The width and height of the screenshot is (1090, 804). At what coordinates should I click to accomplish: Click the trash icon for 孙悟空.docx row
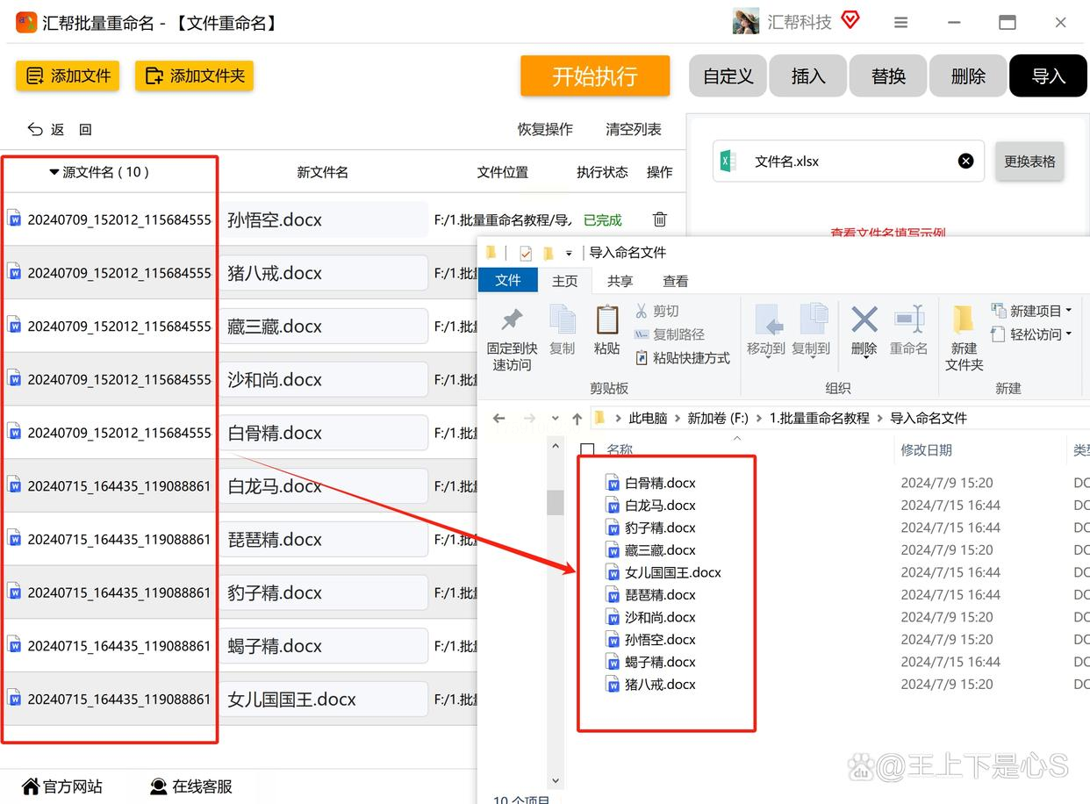coord(660,219)
